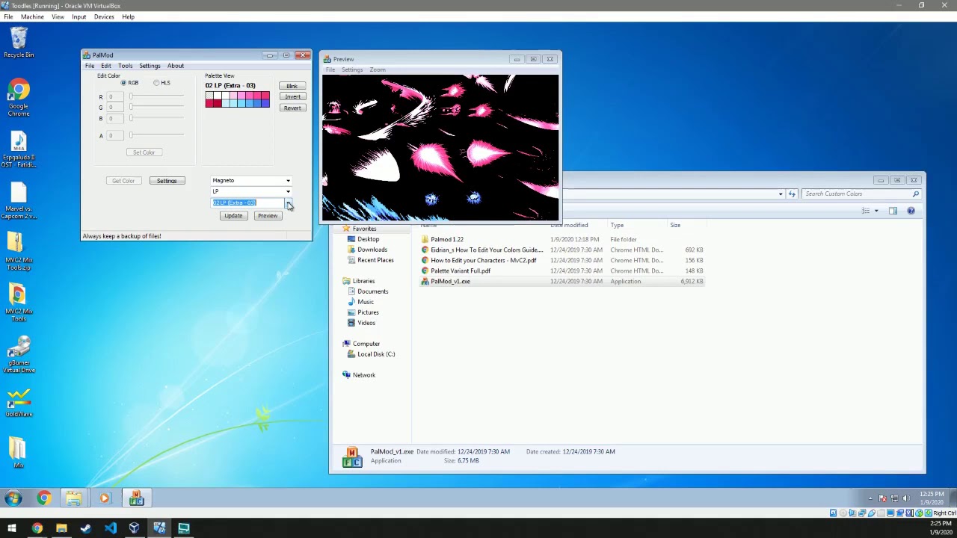Screen dimensions: 957x538
Task: Click the Revert button
Action: [292, 108]
